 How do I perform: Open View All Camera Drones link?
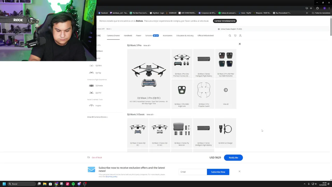[98, 117]
